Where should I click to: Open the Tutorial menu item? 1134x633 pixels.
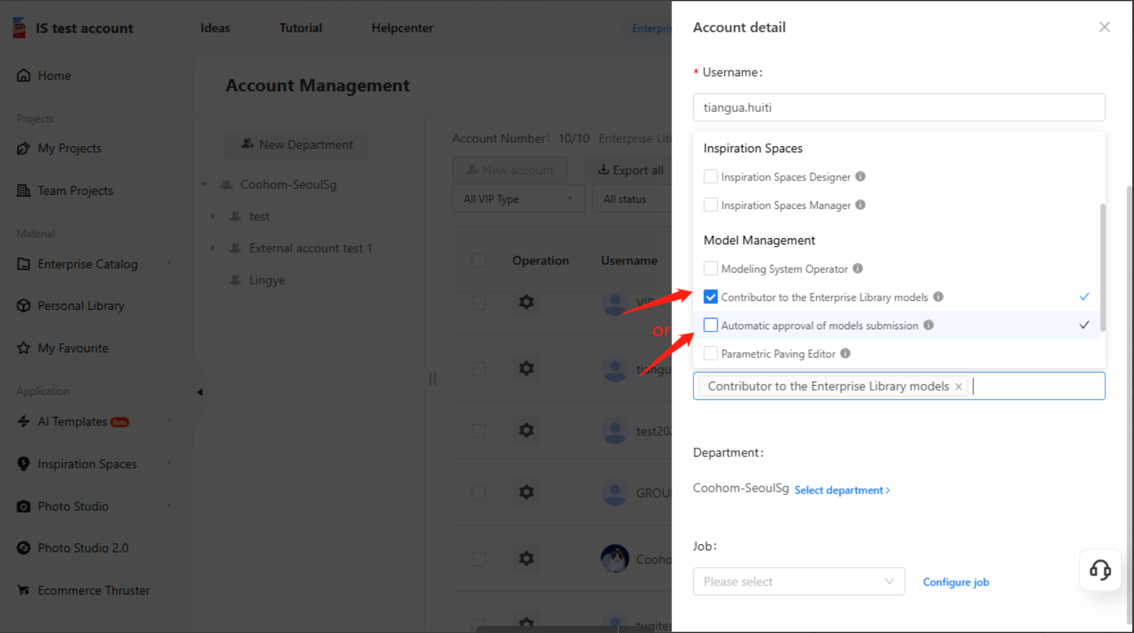pyautogui.click(x=300, y=28)
